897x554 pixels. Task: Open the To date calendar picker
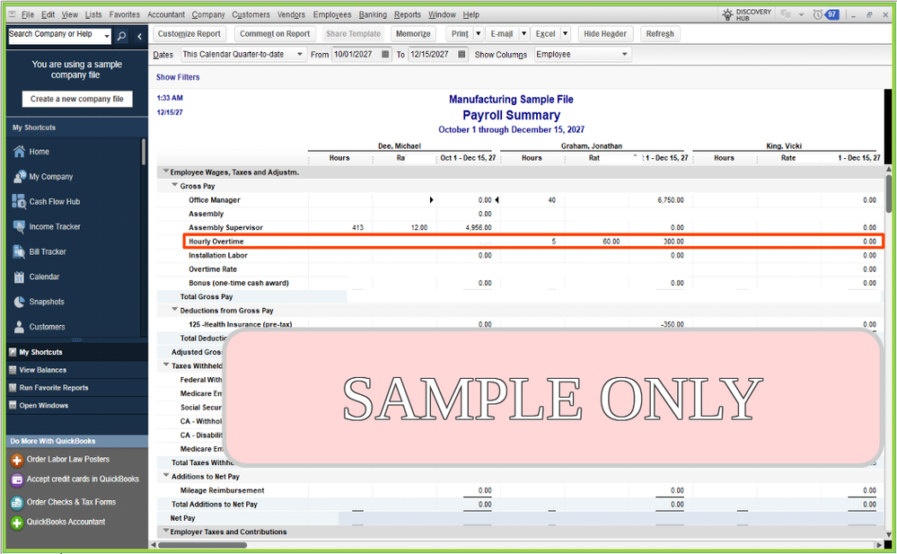pos(462,55)
